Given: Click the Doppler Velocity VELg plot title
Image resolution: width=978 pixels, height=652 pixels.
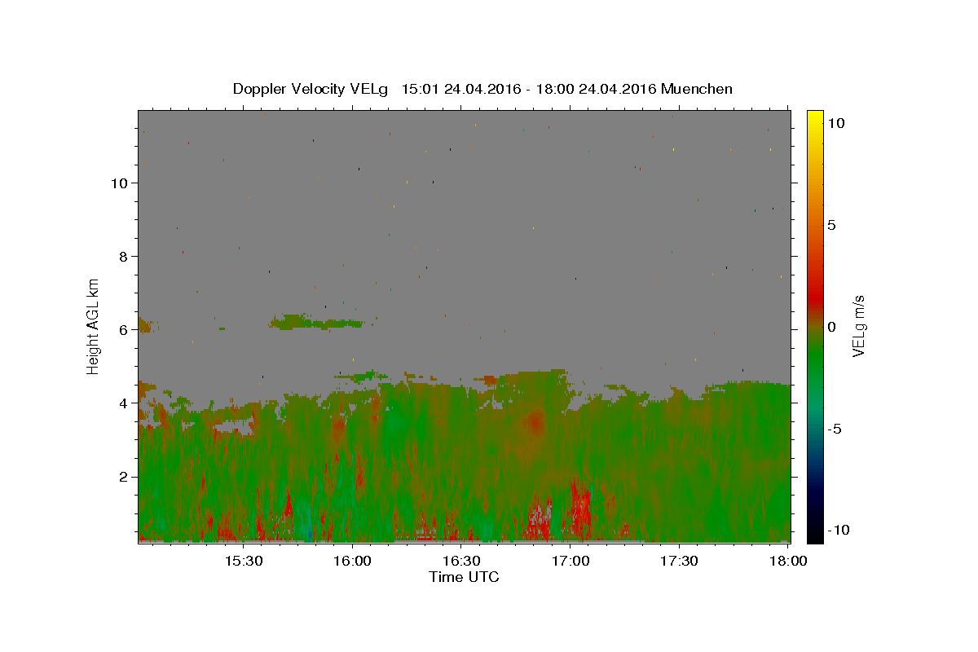Looking at the screenshot, I should pos(482,89).
